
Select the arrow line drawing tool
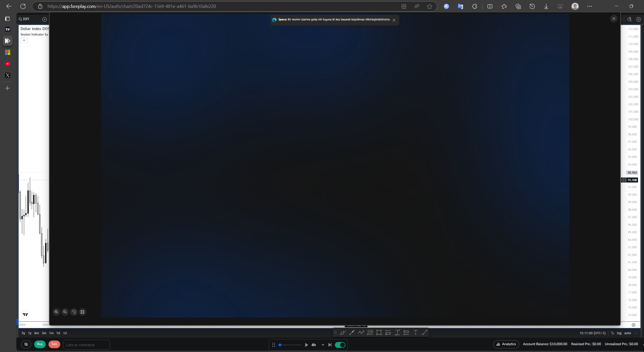pos(352,332)
